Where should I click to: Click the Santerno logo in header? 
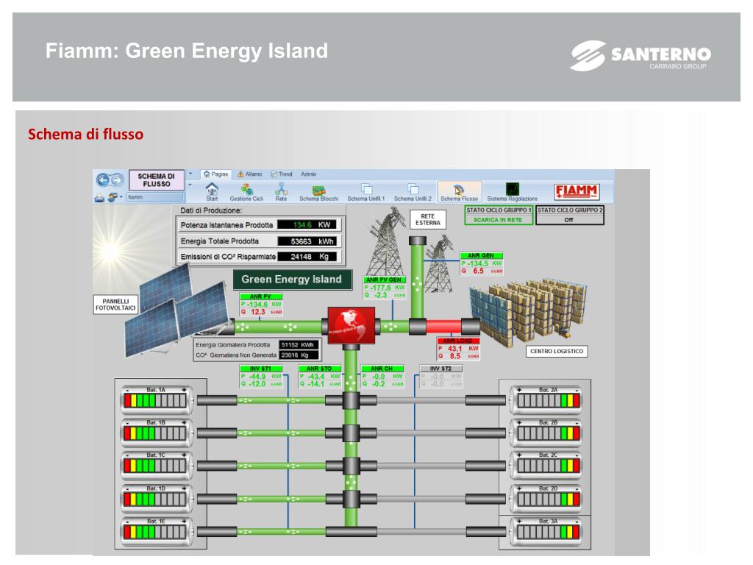tap(640, 56)
